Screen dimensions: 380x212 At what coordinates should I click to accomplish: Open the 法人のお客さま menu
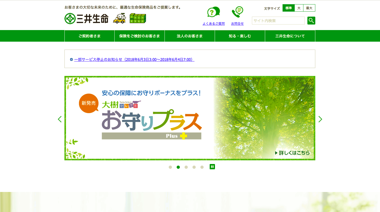tap(190, 36)
